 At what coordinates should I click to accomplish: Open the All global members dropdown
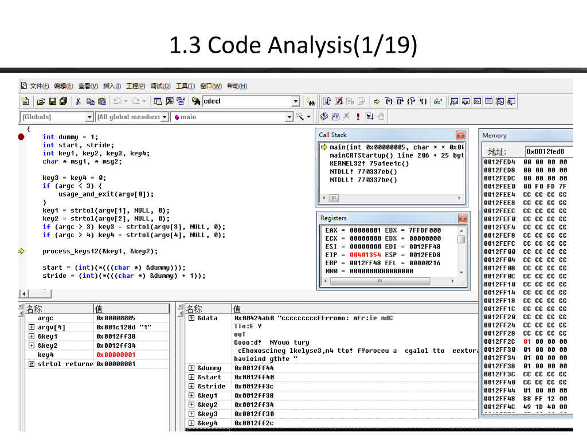click(165, 117)
